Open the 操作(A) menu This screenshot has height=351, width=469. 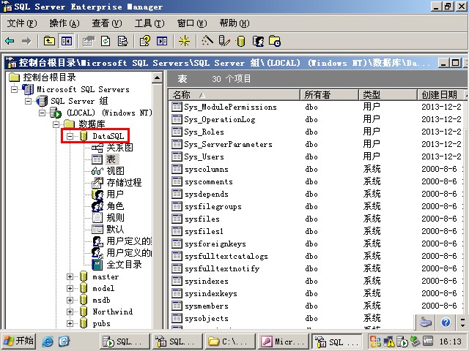tap(64, 23)
